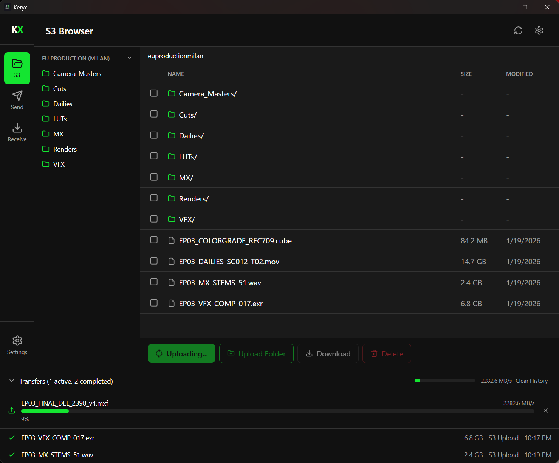Open the gear settings icon in header

[x=539, y=31]
